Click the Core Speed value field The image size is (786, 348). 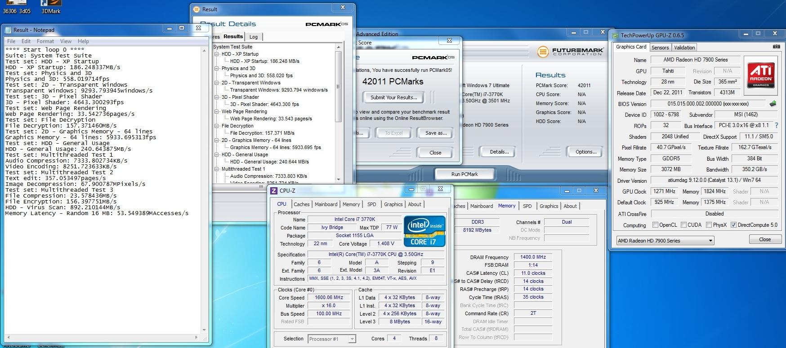pyautogui.click(x=329, y=297)
